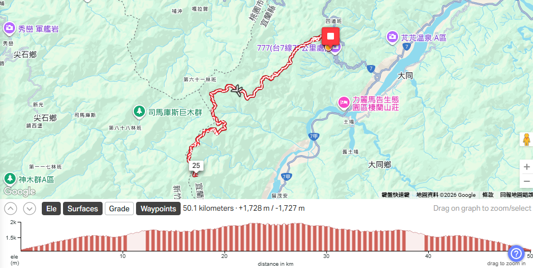This screenshot has height=268, width=533.
Task: Click the 神木群A區 tree marker
Action: [x=9, y=178]
